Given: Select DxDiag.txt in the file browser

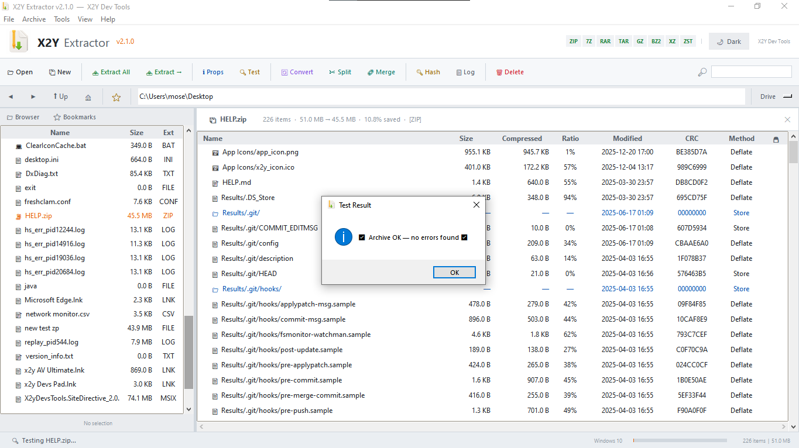Looking at the screenshot, I should [x=92, y=174].
